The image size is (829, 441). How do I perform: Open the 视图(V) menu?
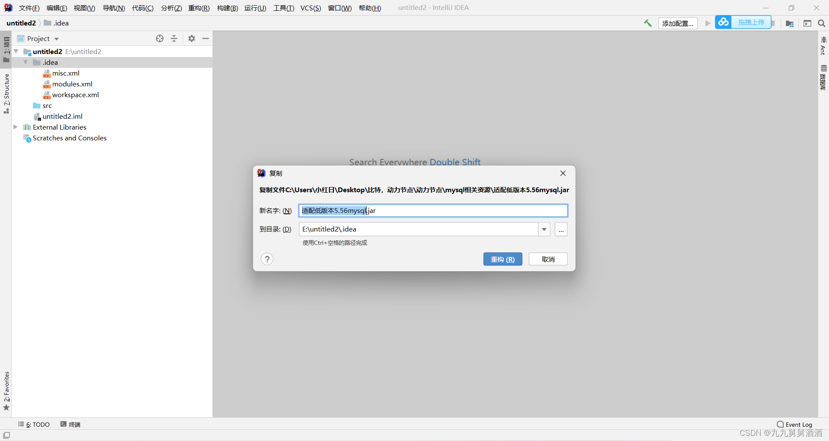point(84,8)
